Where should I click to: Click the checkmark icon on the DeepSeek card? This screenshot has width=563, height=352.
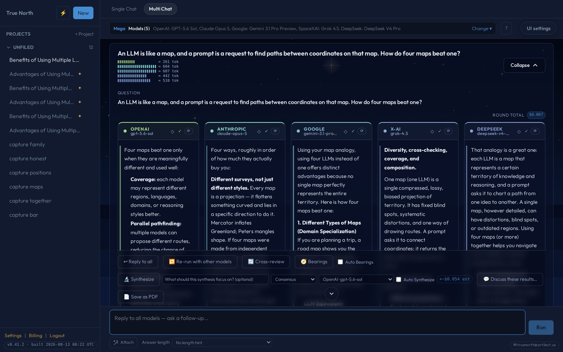pyautogui.click(x=526, y=131)
